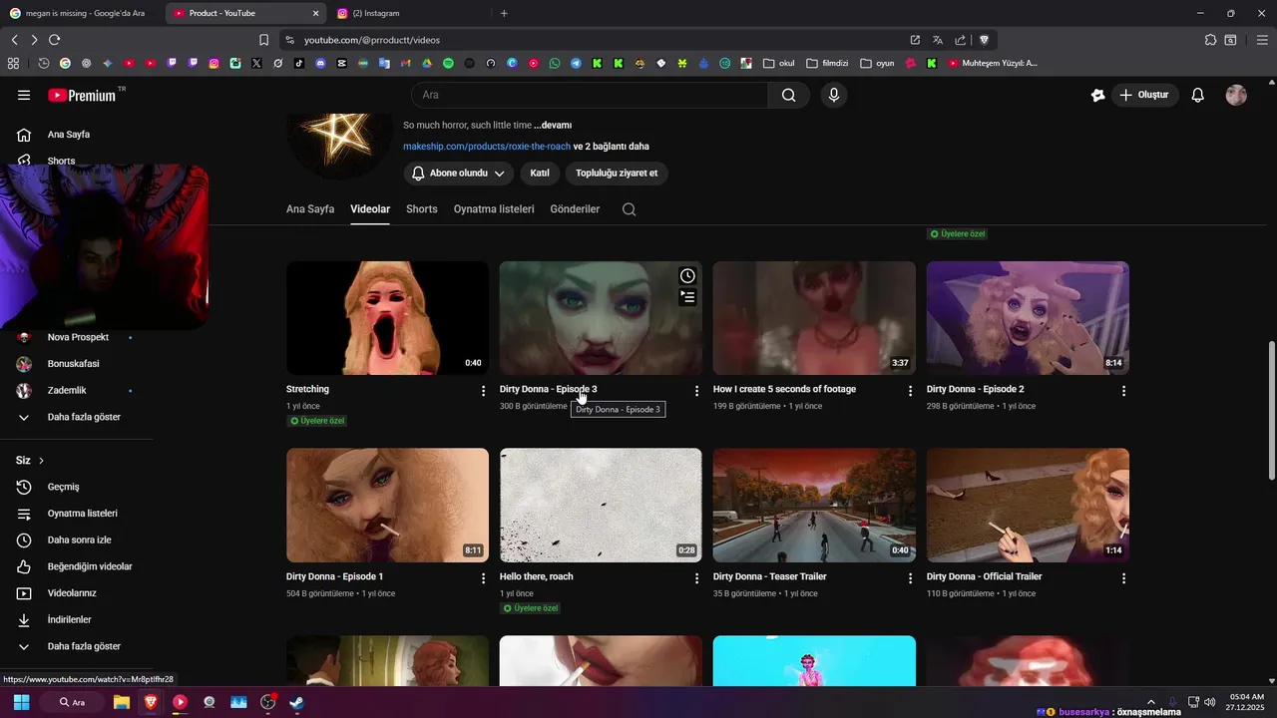Add Dirty Donna Episode 3 to Watch Later

pos(687,276)
